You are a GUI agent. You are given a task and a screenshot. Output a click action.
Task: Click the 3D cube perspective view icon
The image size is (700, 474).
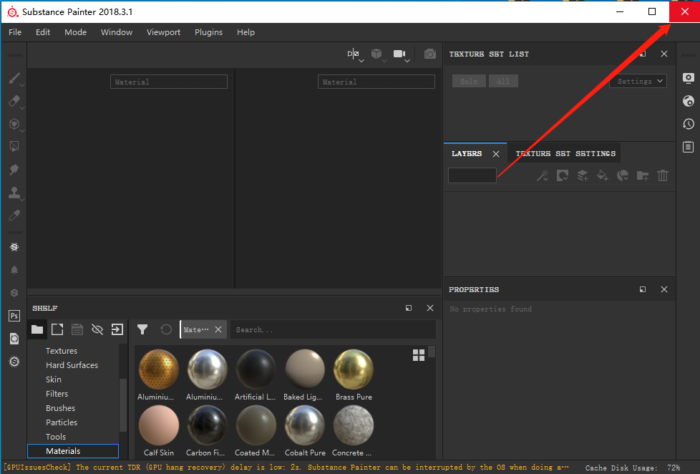pyautogui.click(x=376, y=54)
